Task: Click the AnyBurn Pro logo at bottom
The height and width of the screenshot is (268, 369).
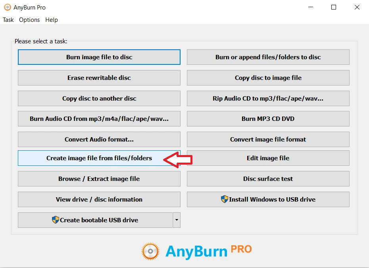Action: point(196,251)
